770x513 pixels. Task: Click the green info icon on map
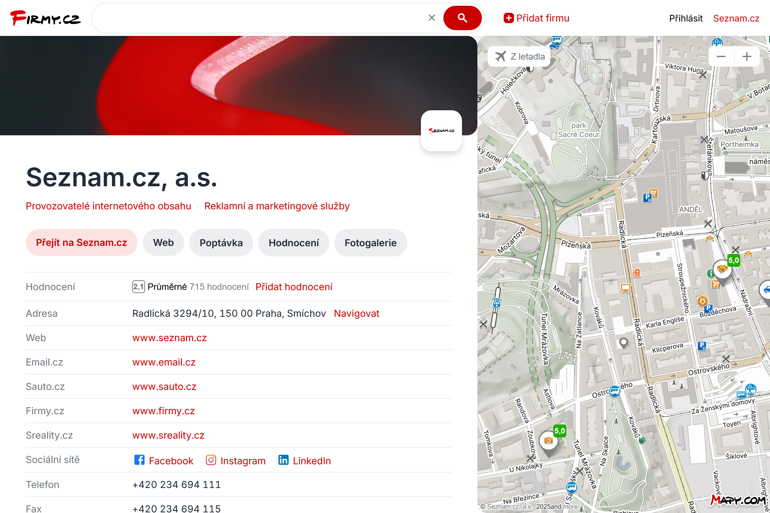710,273
